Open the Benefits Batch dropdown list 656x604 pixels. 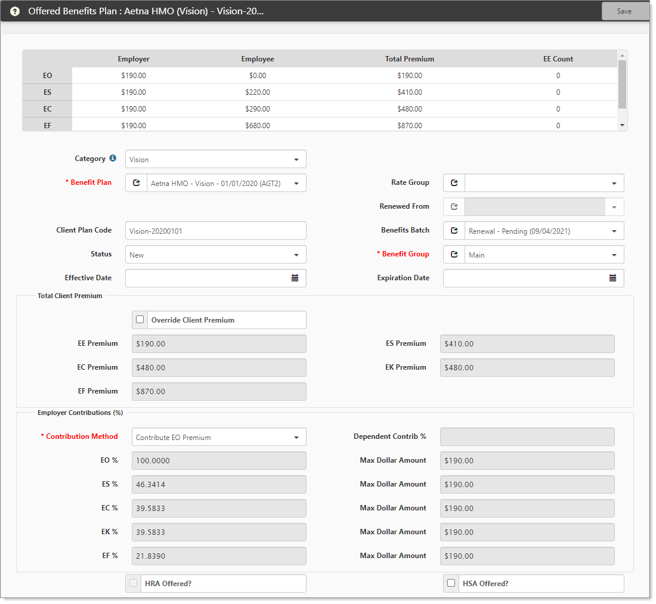[x=614, y=231]
